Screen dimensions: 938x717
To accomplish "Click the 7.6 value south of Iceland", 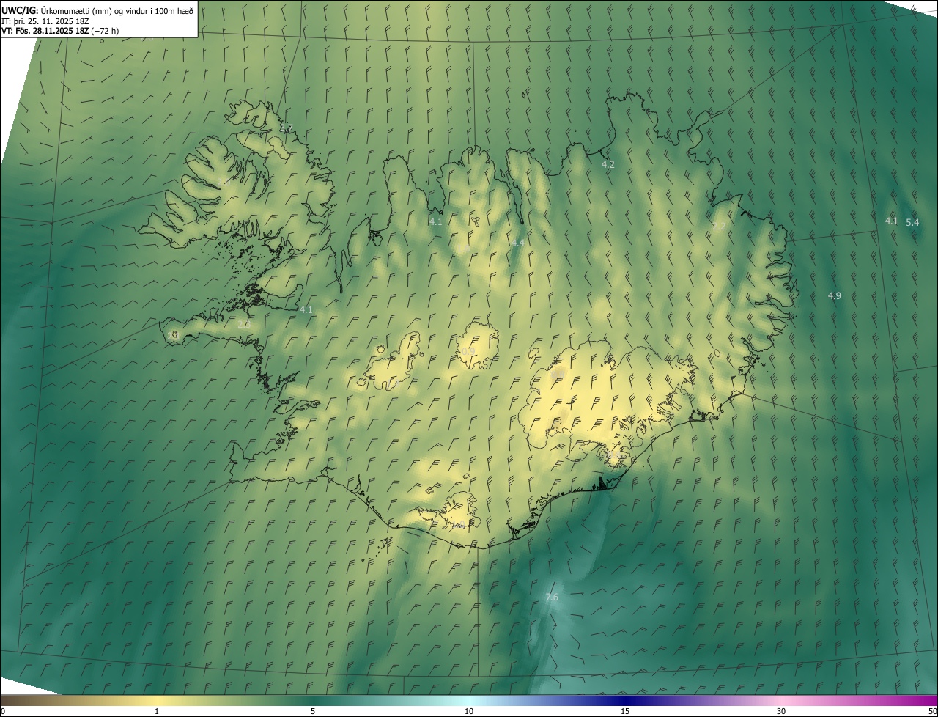I will pyautogui.click(x=552, y=597).
